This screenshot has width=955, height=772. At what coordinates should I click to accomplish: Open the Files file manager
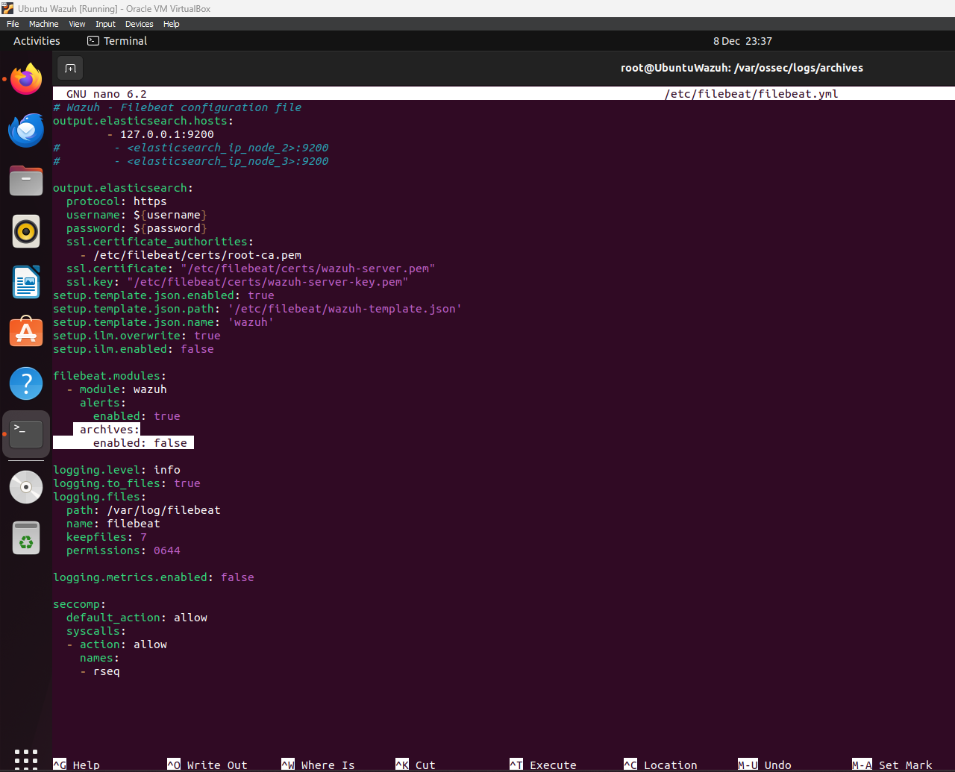[x=26, y=181]
